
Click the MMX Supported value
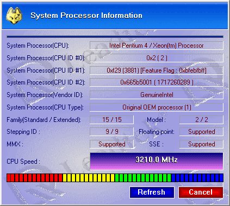tap(111, 144)
